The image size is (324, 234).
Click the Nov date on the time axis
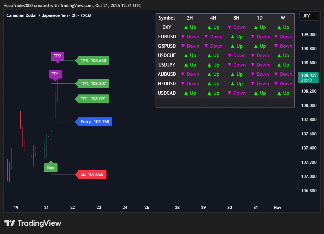click(x=277, y=207)
